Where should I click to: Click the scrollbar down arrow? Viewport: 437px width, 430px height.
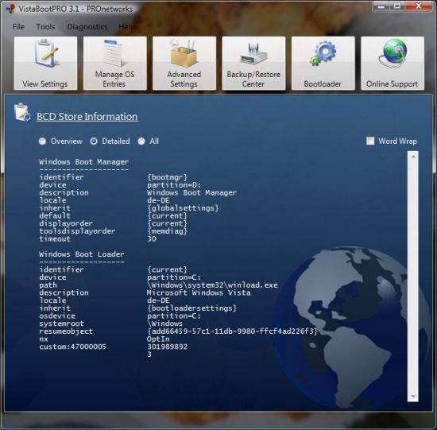tap(413, 397)
